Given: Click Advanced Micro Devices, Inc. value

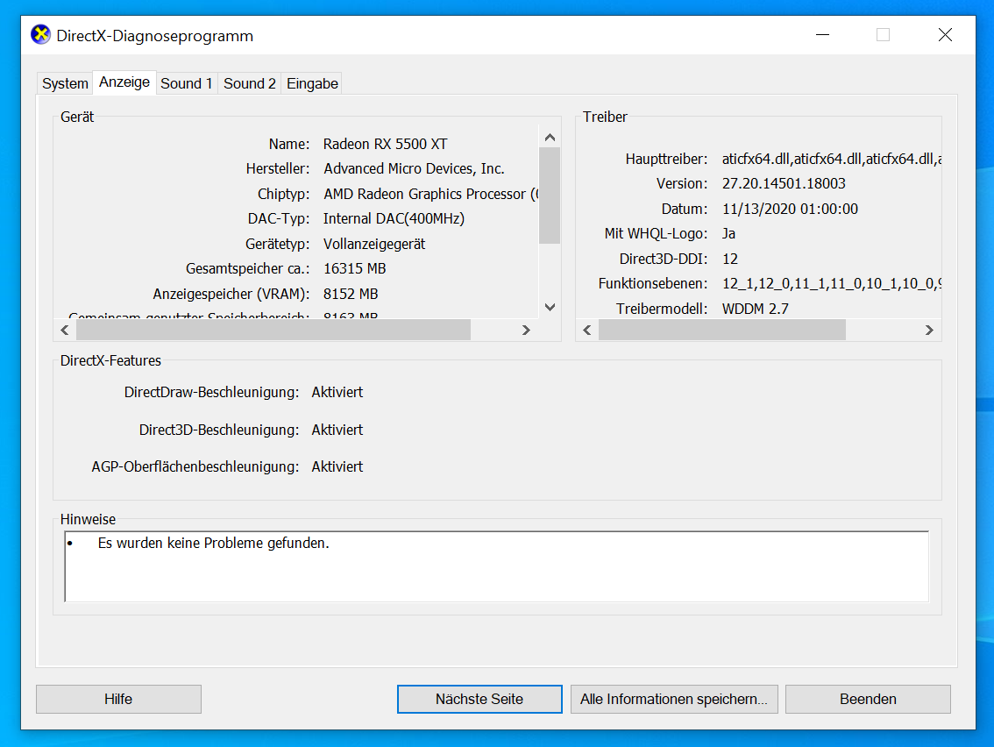Looking at the screenshot, I should coord(414,168).
